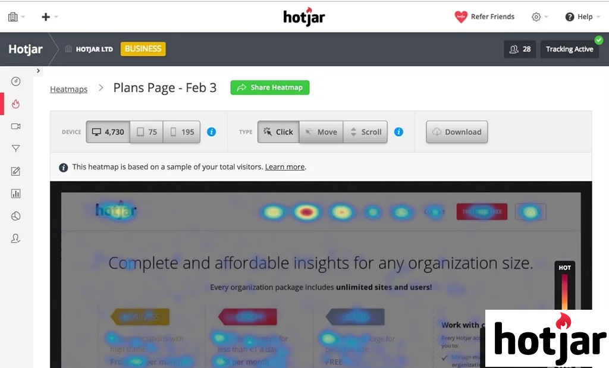The image size is (609, 368).
Task: Open the settings gear dropdown
Action: 539,17
